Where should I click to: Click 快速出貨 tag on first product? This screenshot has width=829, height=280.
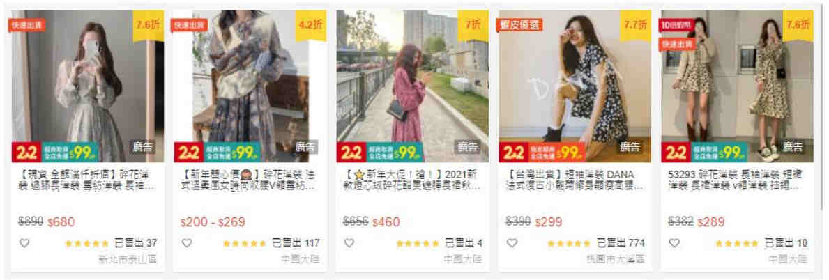(26, 25)
